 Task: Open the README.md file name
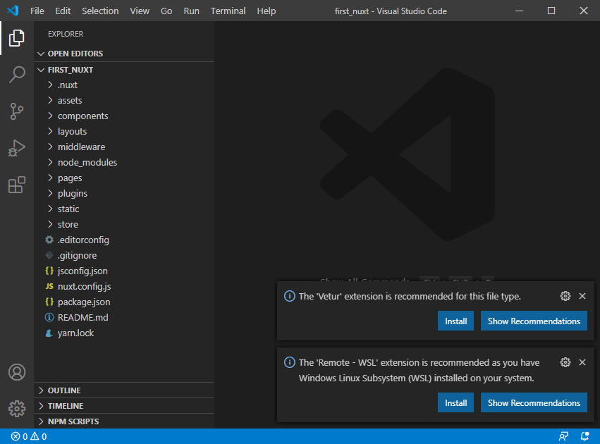(82, 317)
